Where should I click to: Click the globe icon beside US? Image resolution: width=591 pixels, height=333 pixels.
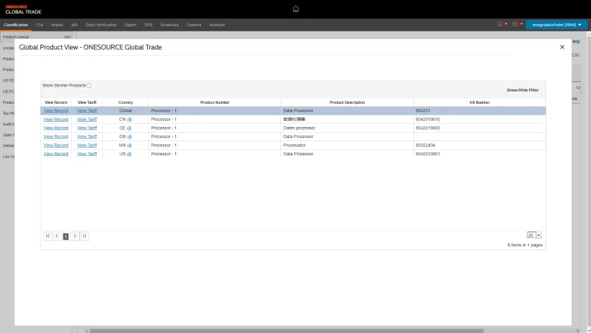pos(129,155)
